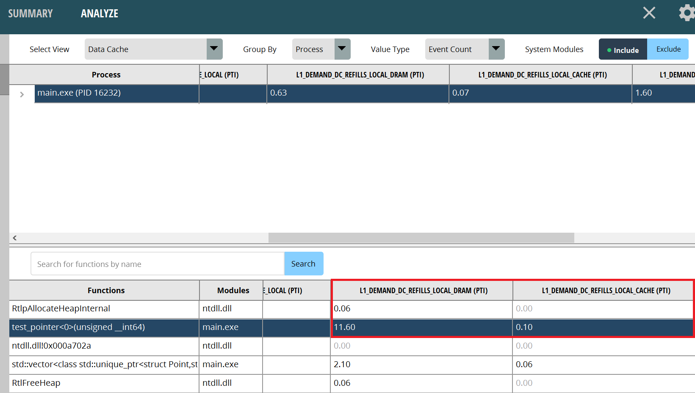This screenshot has height=393, width=695.
Task: Expand the main.exe process row
Action: 22,94
